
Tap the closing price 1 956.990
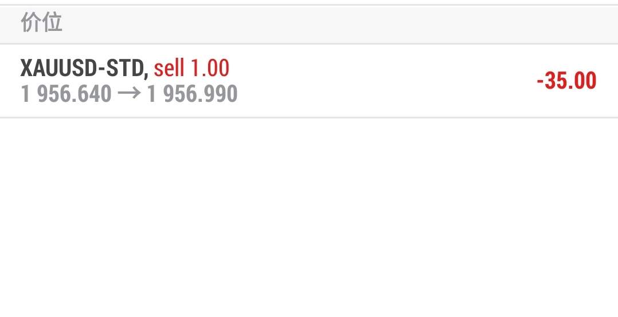pyautogui.click(x=193, y=94)
